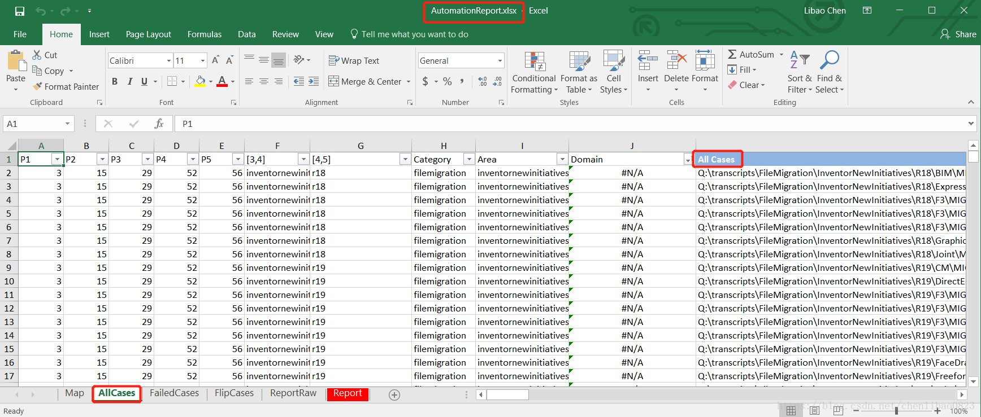
Task: Toggle Italic text formatting
Action: [129, 81]
